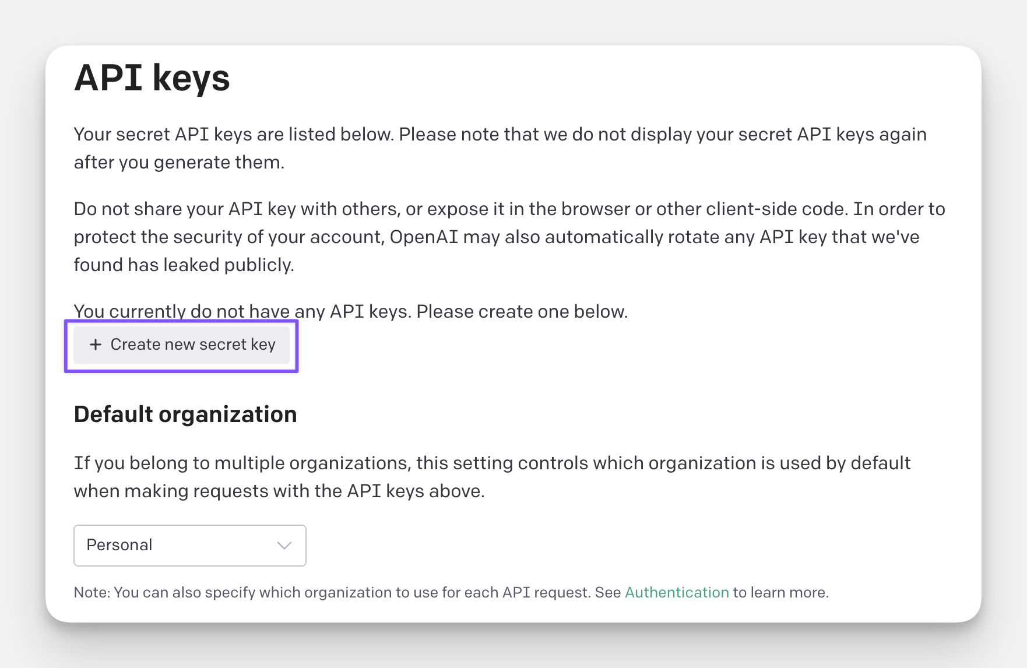Image resolution: width=1027 pixels, height=668 pixels.
Task: Click the word "Personal" inside the dropdown
Action: point(119,545)
